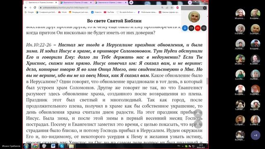Click the heading Во свете Святой Библии
Screen dimensions: 265x149
coord(114,21)
